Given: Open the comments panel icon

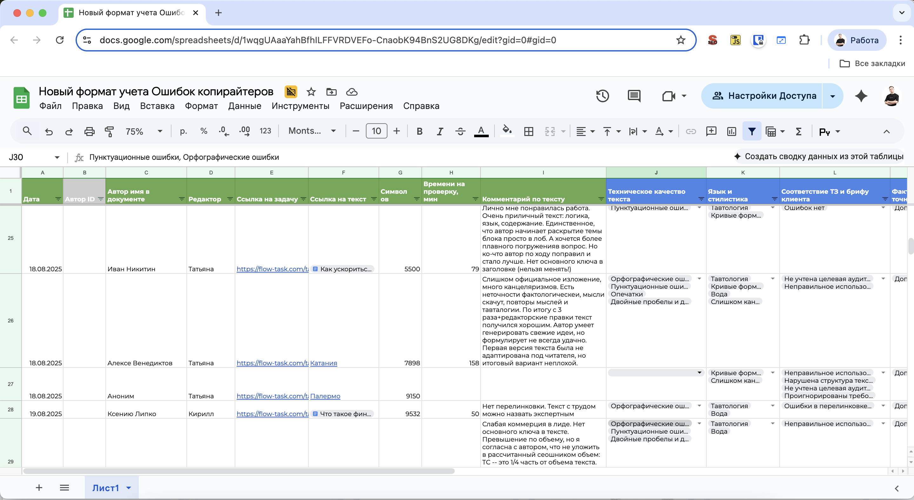Looking at the screenshot, I should click(x=634, y=96).
